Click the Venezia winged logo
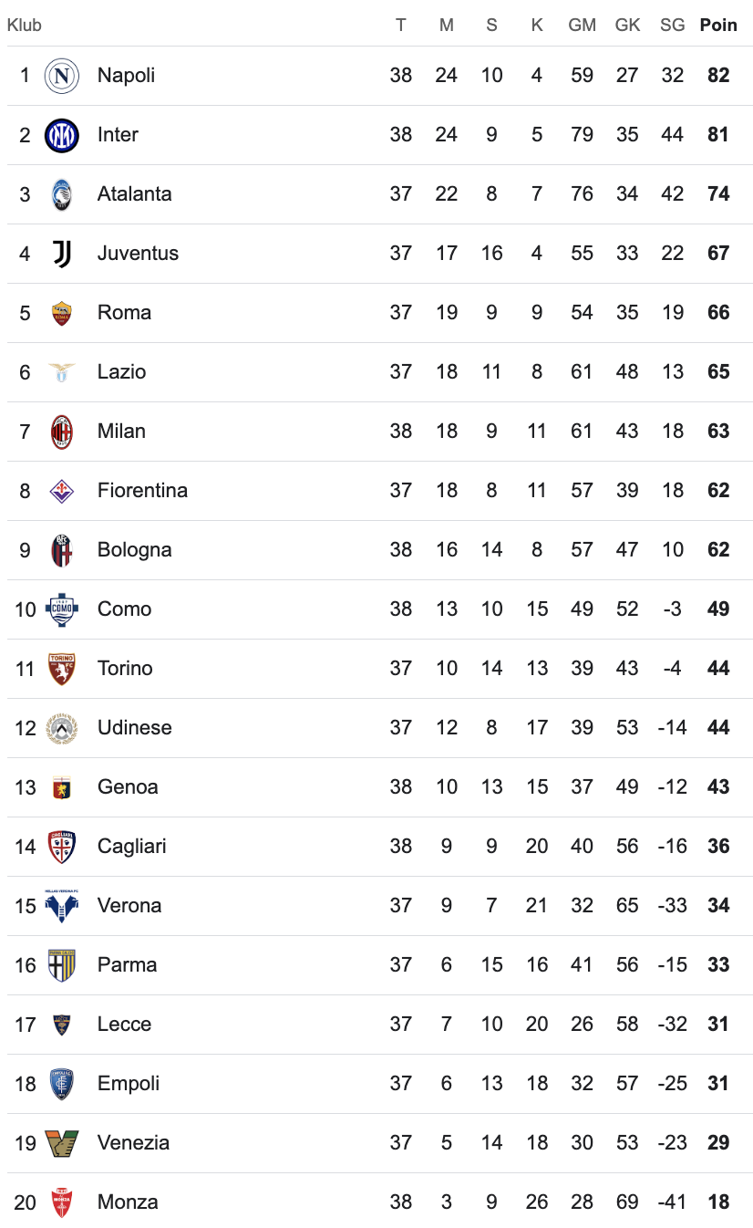 tap(62, 1143)
